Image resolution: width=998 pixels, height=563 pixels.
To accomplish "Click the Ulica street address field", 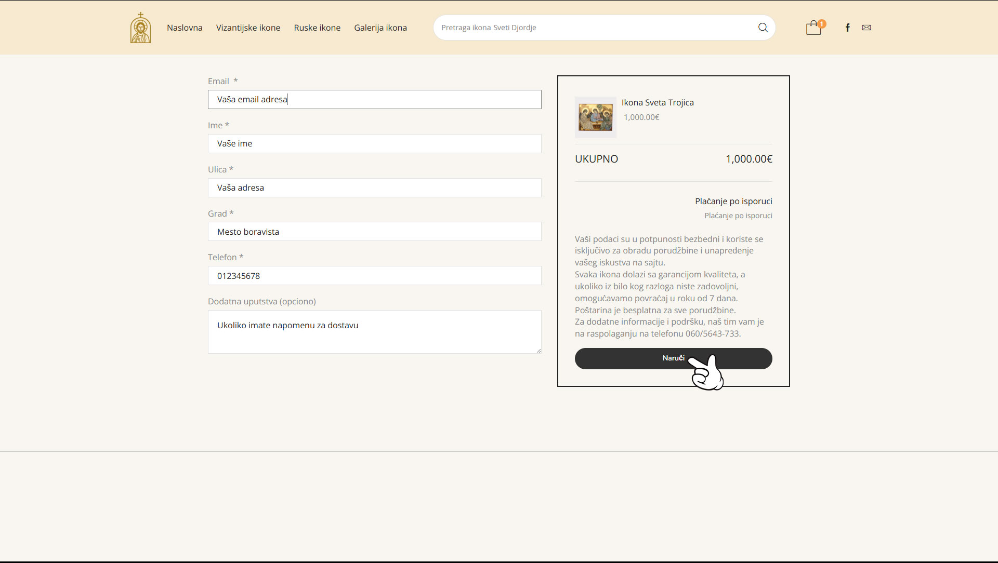I will pos(374,187).
